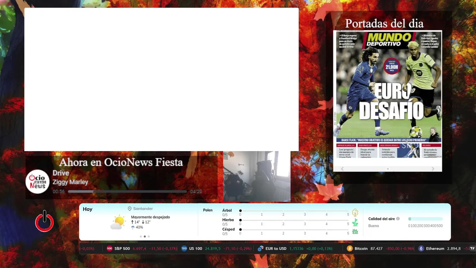Click the Bitcoin orange coin icon
Image resolution: width=476 pixels, height=268 pixels.
350,248
